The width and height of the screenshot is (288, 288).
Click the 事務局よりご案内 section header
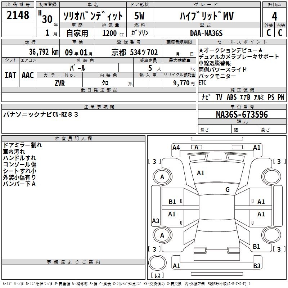pyautogui.click(x=73, y=262)
